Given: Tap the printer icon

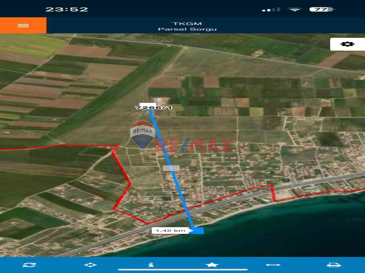Looking at the screenshot, I should point(334,265).
